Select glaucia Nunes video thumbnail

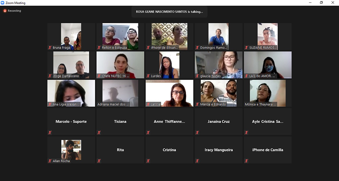[x=219, y=65]
